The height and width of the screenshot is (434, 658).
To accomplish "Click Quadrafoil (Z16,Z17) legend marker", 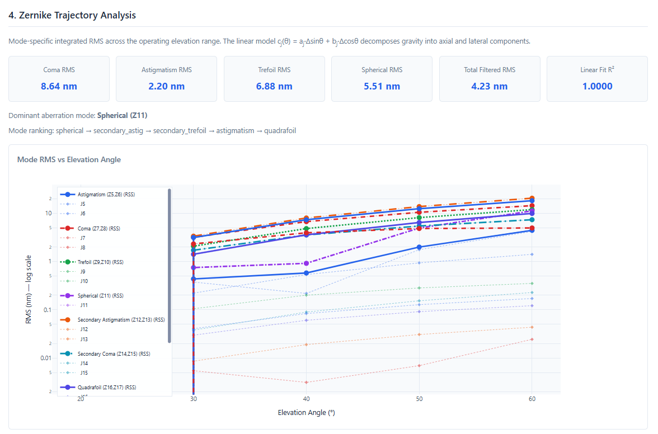I will (68, 388).
